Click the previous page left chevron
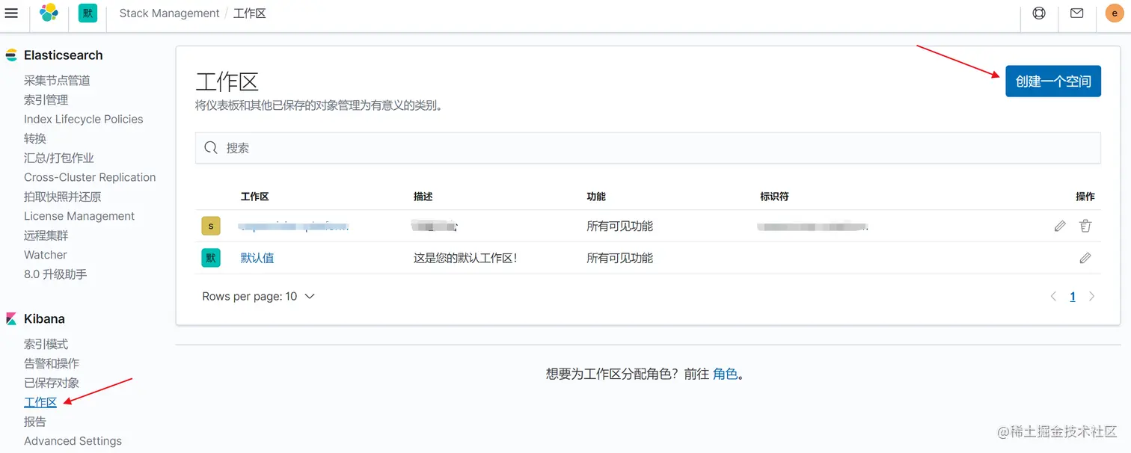 [1053, 296]
